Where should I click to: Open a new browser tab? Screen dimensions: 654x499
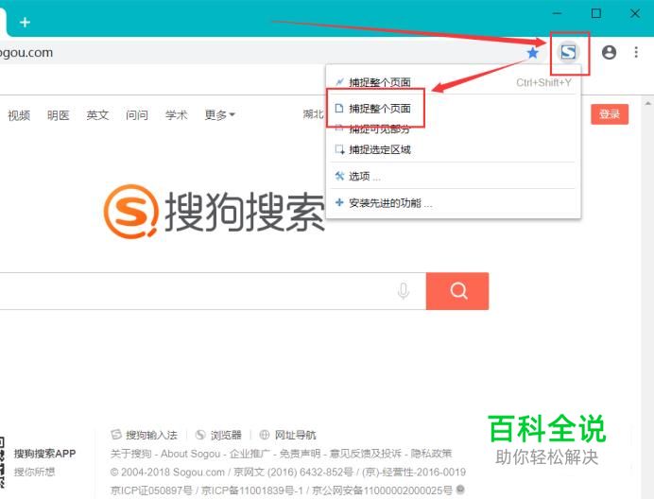25,22
